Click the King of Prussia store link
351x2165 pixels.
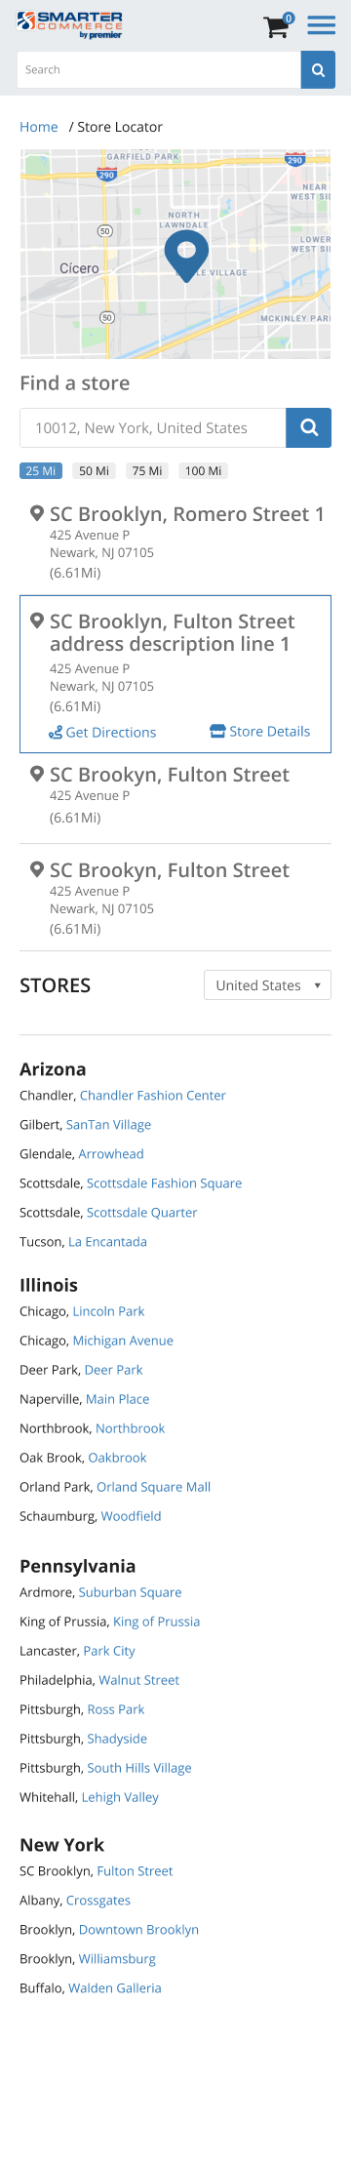(x=156, y=1622)
